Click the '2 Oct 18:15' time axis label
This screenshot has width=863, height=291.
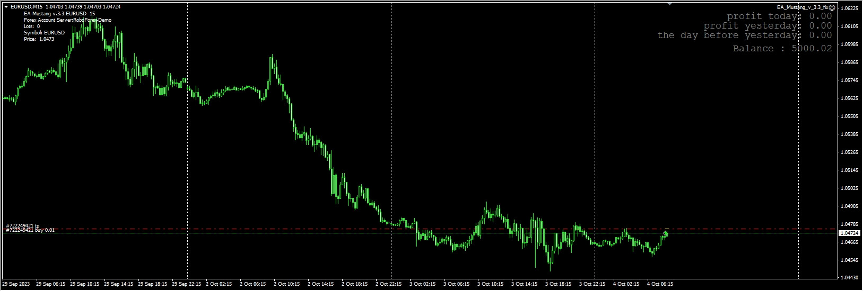click(x=355, y=285)
